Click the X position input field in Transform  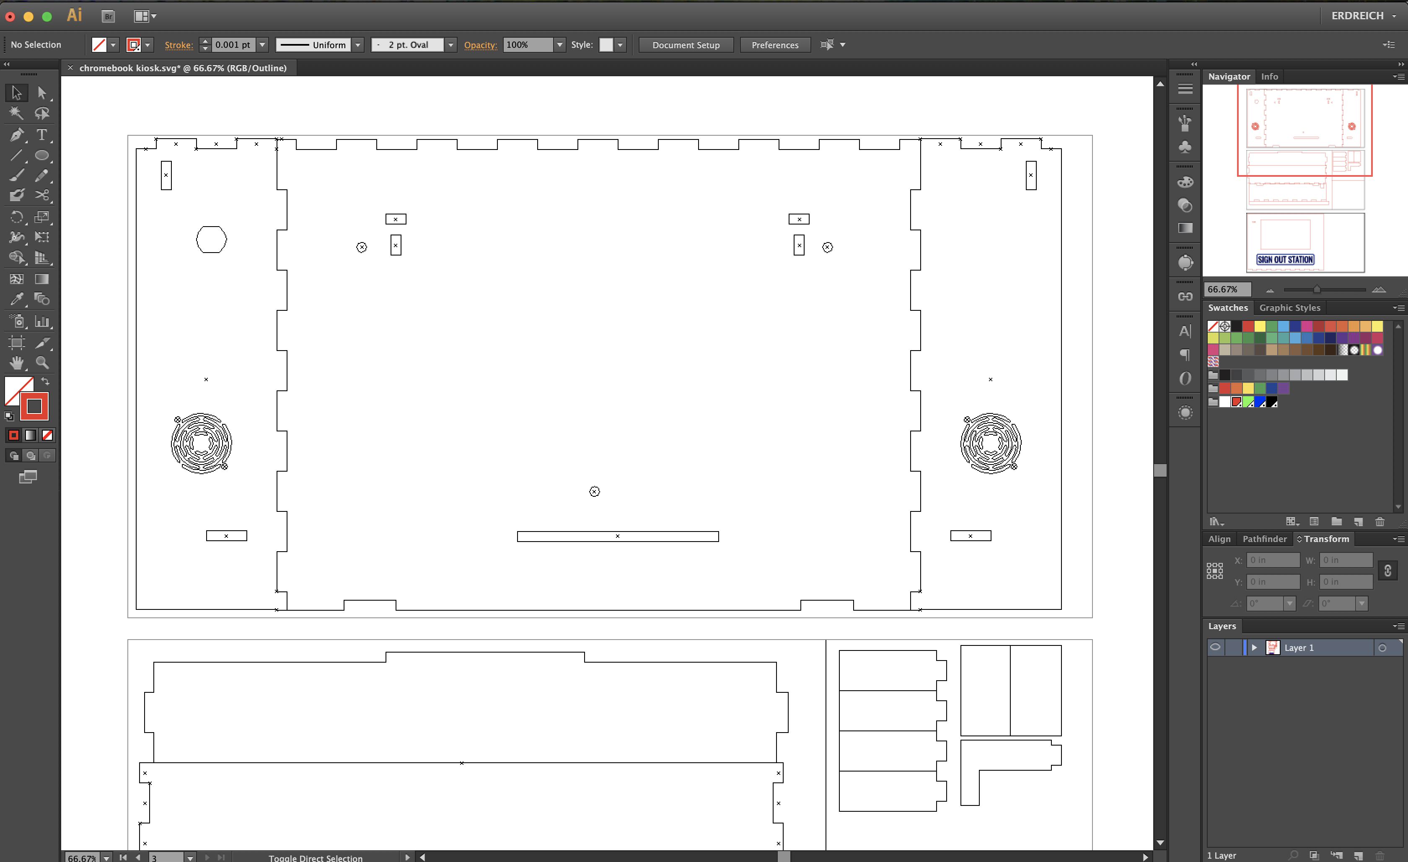pyautogui.click(x=1273, y=560)
